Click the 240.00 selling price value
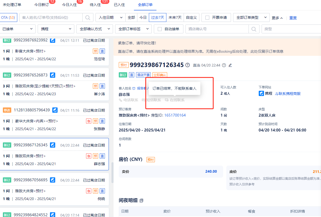The width and height of the screenshot is (321, 217). tap(211, 171)
